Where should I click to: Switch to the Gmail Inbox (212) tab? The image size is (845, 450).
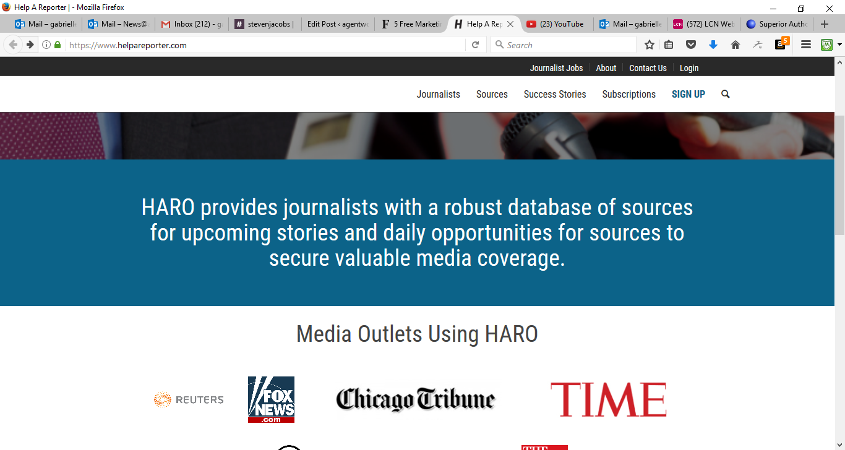tap(191, 24)
